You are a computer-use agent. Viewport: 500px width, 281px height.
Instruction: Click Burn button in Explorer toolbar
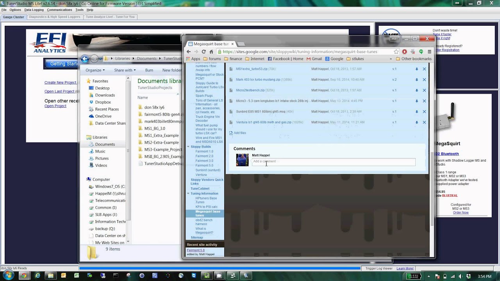[x=149, y=70]
